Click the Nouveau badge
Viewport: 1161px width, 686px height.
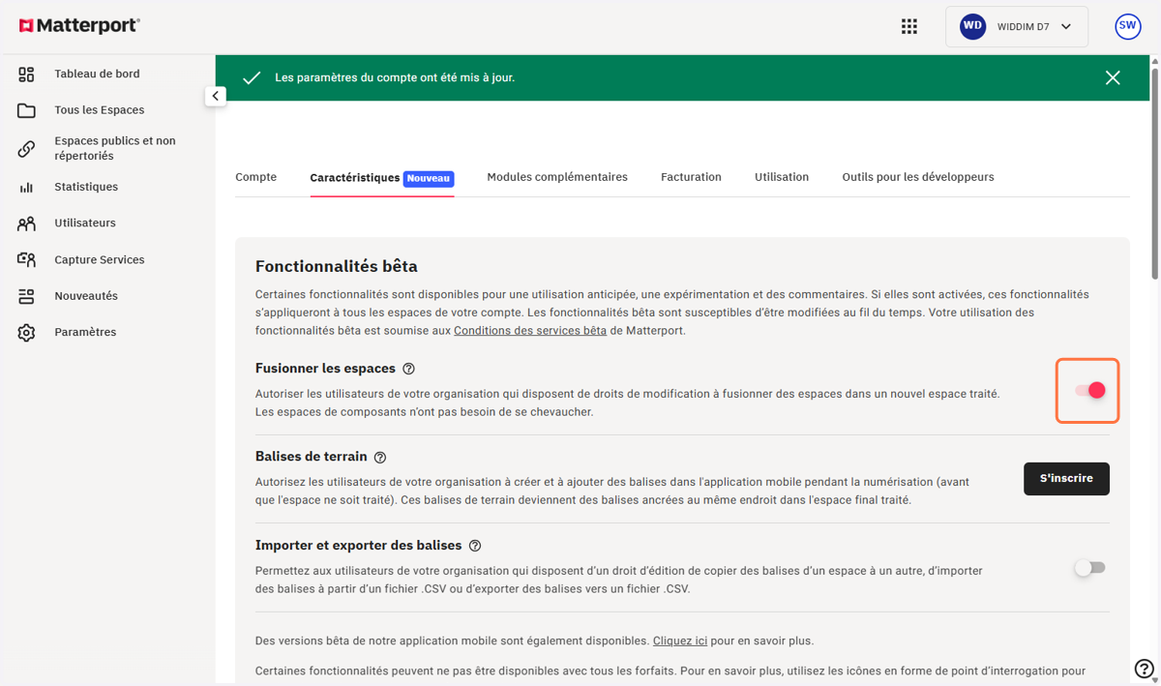pos(429,179)
